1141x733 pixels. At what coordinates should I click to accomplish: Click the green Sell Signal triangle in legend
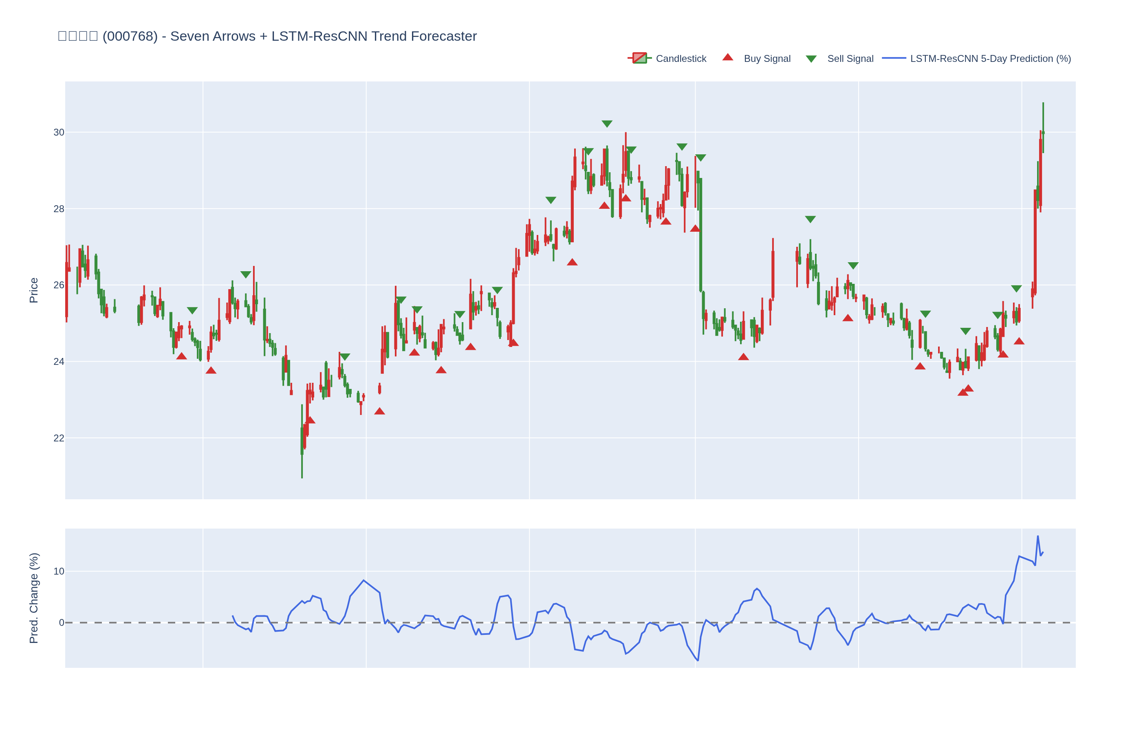(811, 59)
